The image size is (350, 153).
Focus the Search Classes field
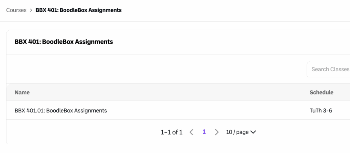point(330,69)
